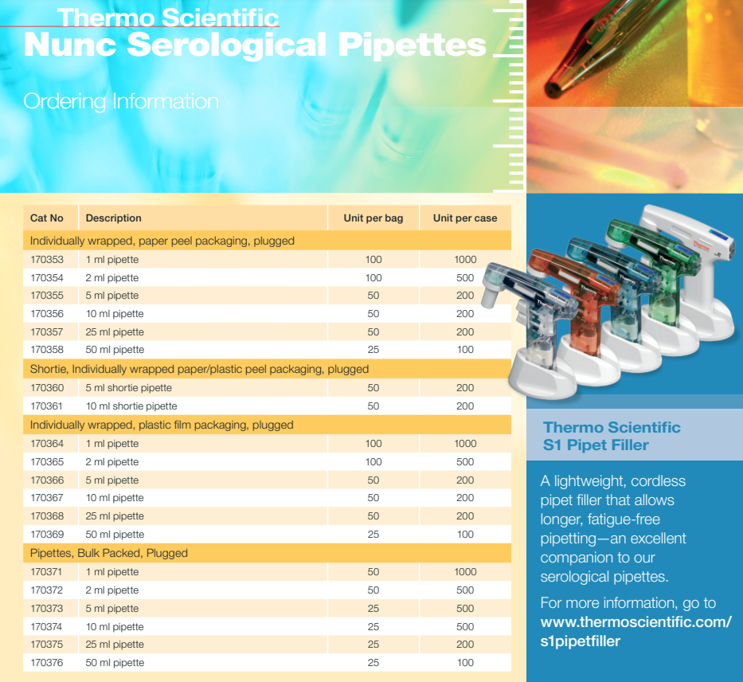This screenshot has width=743, height=682.
Task: Select 'Pipettes, Bulk Packed, Plugged' heading
Action: (x=109, y=553)
